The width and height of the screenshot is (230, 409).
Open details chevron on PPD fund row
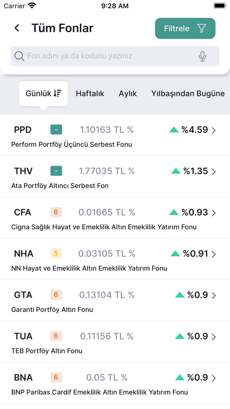pyautogui.click(x=215, y=130)
